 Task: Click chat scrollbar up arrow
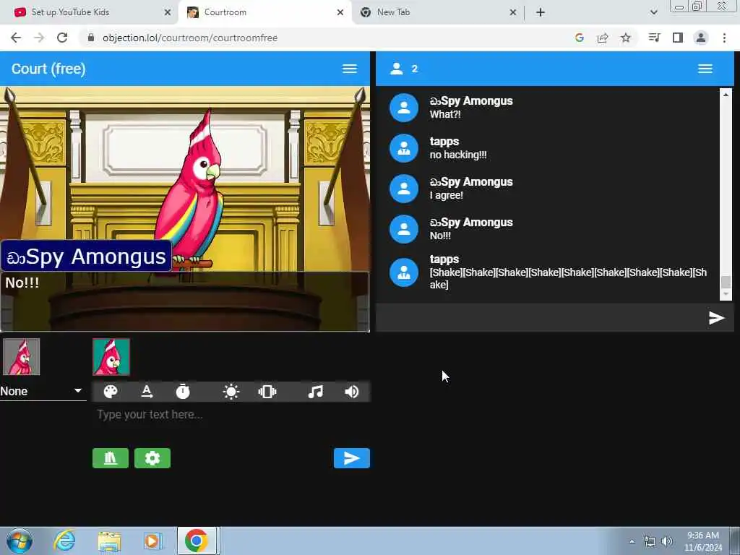coord(726,95)
